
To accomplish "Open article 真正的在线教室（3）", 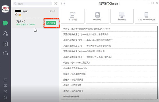I will pos(109,46).
